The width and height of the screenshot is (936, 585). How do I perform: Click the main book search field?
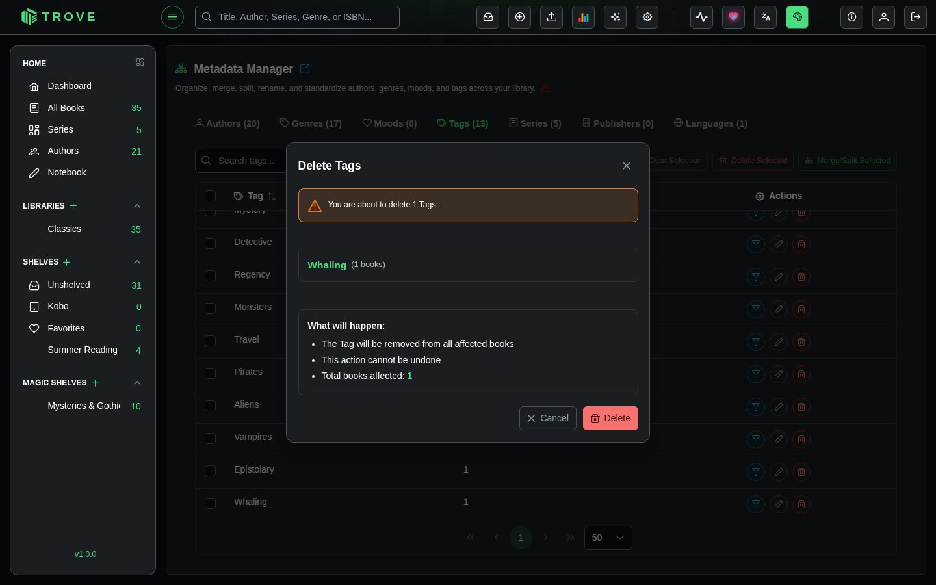point(297,17)
